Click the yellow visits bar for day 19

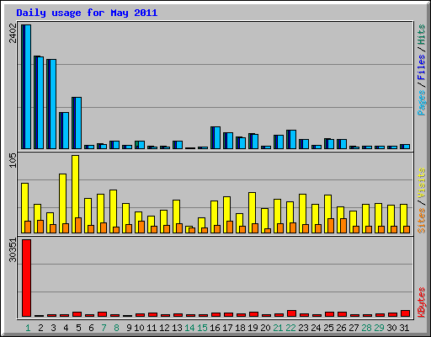(x=252, y=212)
